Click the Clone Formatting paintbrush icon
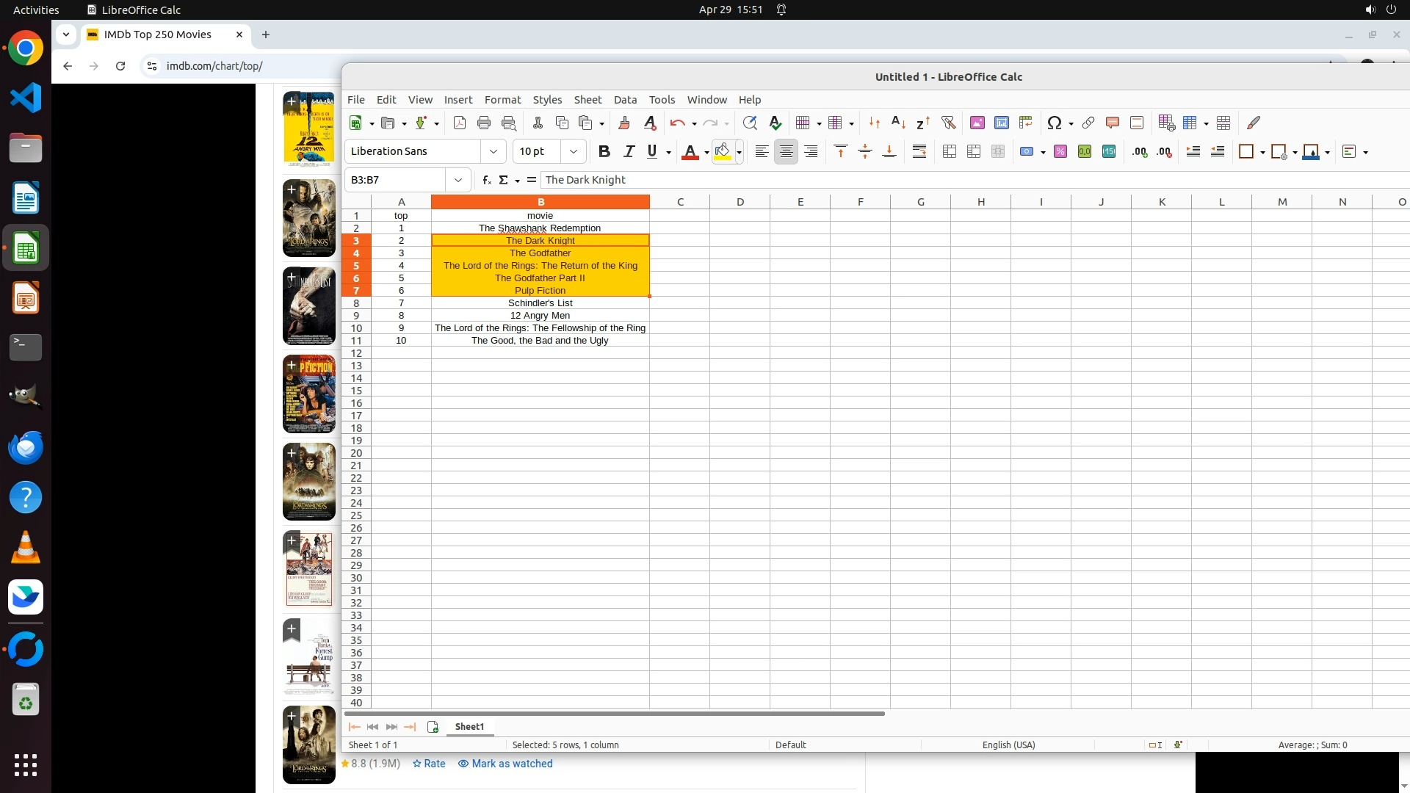 624,123
